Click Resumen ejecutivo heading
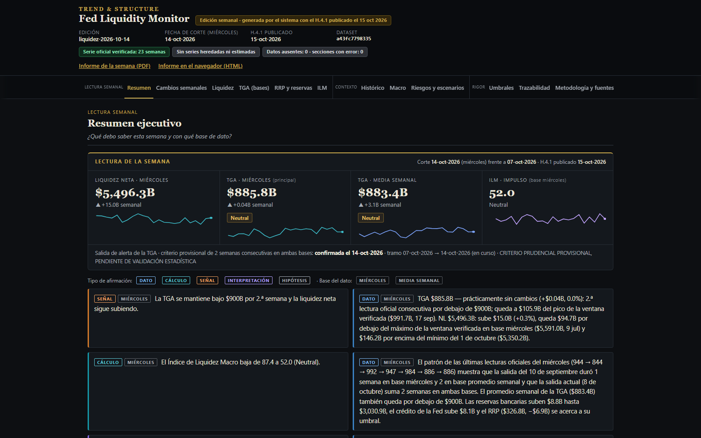The height and width of the screenshot is (438, 701). [x=135, y=124]
